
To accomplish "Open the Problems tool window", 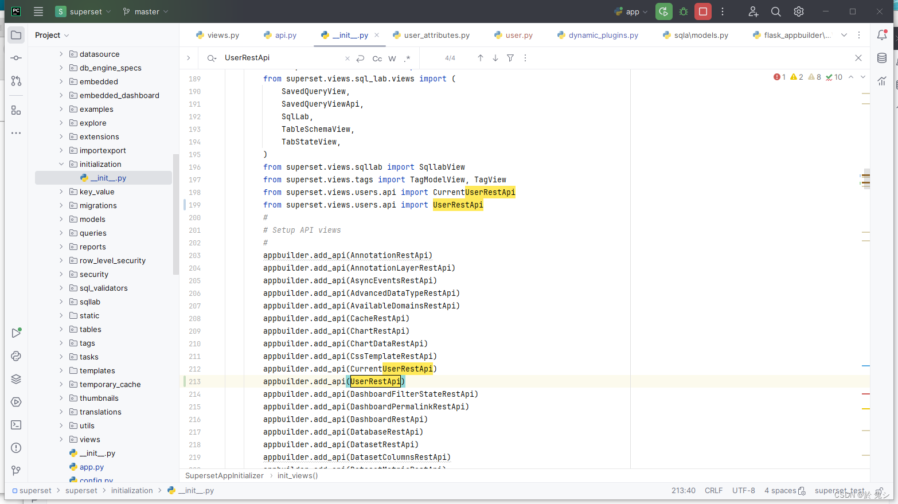I will click(x=16, y=448).
